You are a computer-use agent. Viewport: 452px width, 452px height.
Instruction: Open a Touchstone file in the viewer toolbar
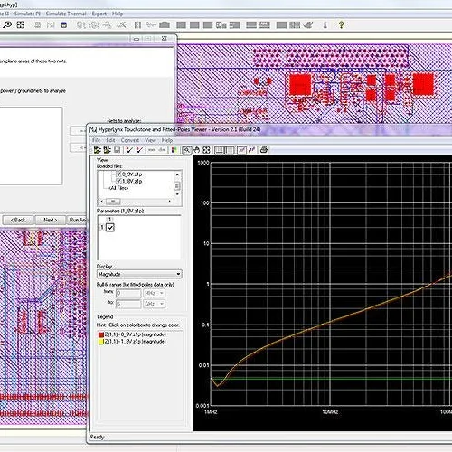98,150
